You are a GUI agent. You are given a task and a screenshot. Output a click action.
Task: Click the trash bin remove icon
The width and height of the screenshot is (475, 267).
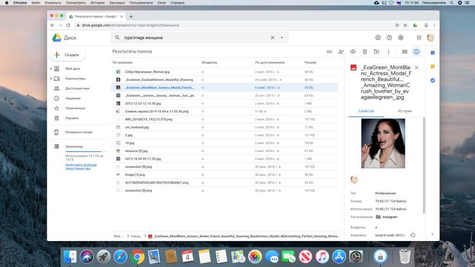[365, 51]
